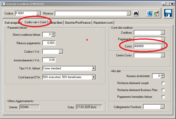Image resolution: width=176 pixels, height=119 pixels.
Task: Click the binoculars search icon
Action: point(136,13)
